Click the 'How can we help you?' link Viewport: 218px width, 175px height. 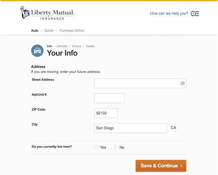point(169,14)
